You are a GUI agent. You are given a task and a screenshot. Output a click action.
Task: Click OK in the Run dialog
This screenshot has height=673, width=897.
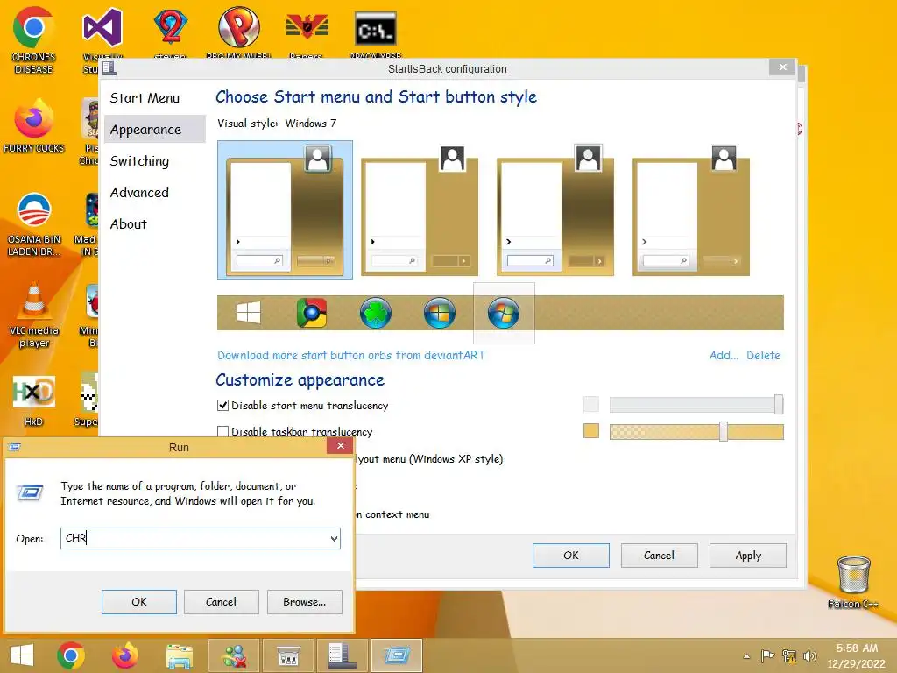(x=139, y=601)
